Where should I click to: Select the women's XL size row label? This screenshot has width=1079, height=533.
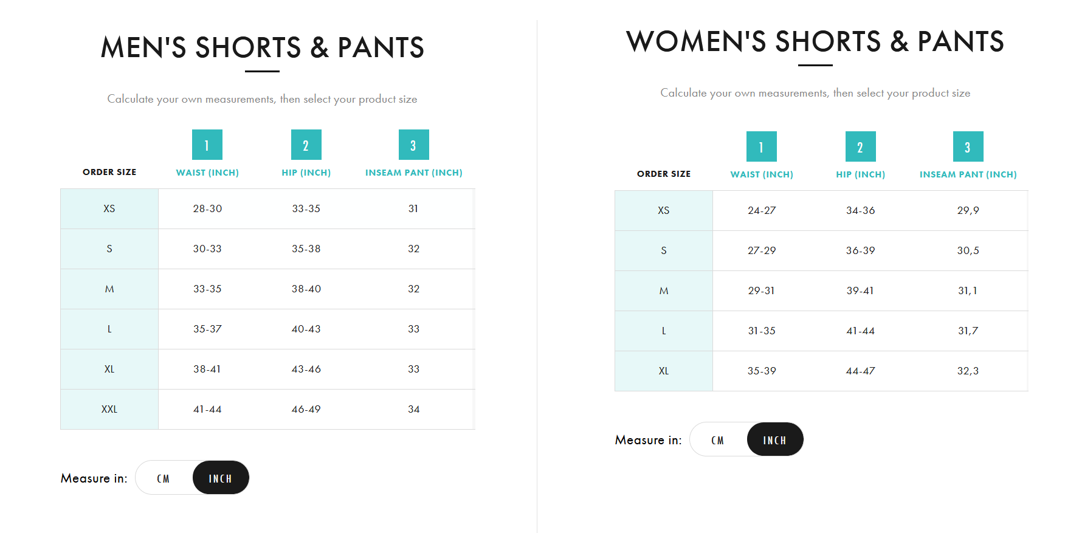(663, 371)
